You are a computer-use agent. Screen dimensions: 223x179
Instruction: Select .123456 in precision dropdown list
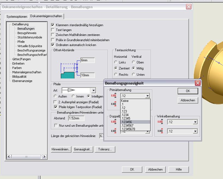[135, 122]
